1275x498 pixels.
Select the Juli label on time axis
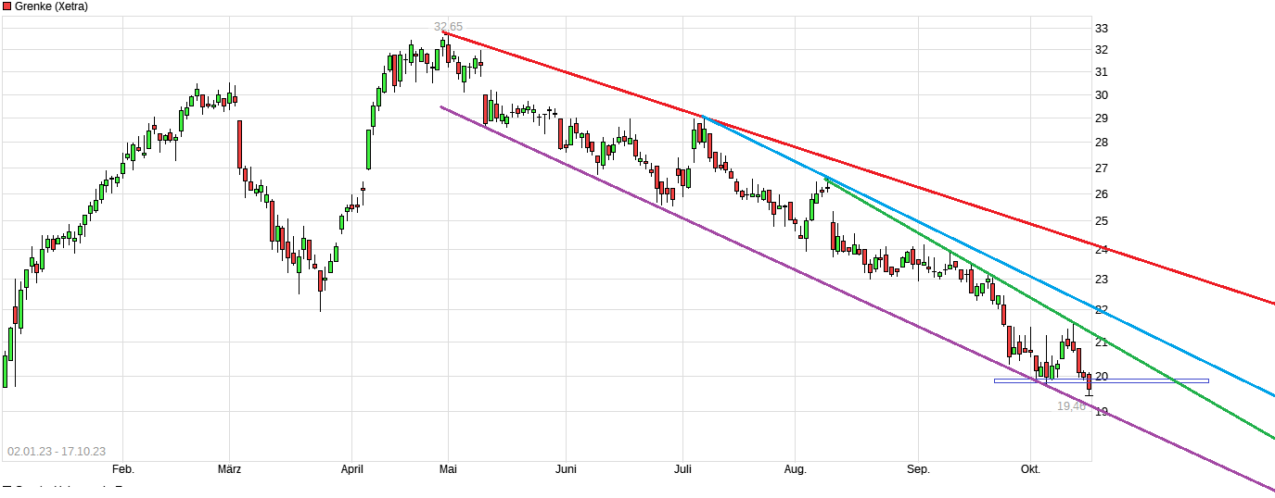point(683,469)
